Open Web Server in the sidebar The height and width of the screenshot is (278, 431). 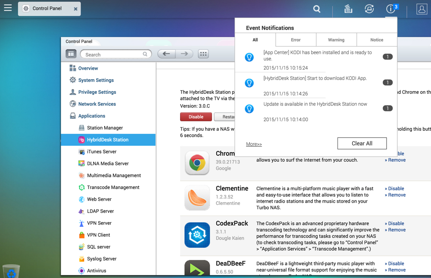108,199
